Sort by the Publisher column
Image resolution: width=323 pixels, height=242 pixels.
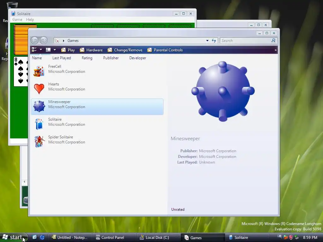pos(111,58)
